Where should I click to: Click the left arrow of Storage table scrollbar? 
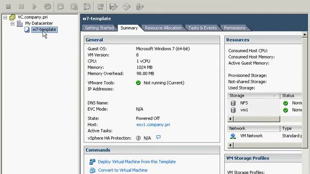[x=231, y=119]
